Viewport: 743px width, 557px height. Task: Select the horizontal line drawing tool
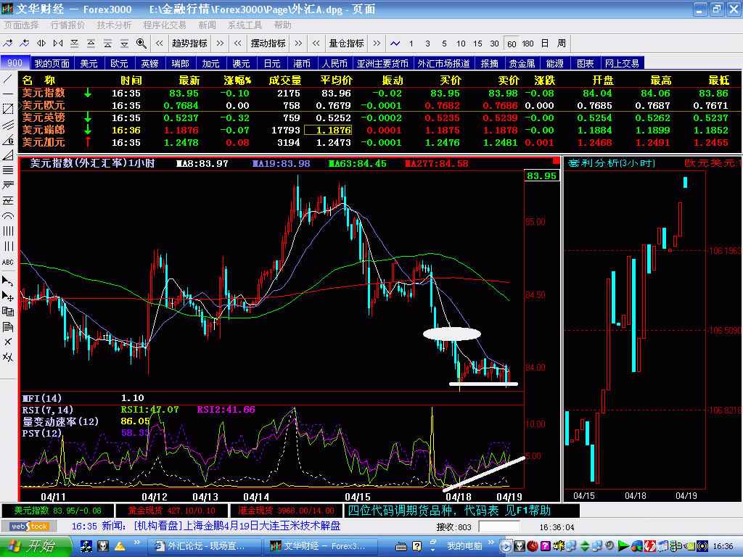tap(7, 94)
